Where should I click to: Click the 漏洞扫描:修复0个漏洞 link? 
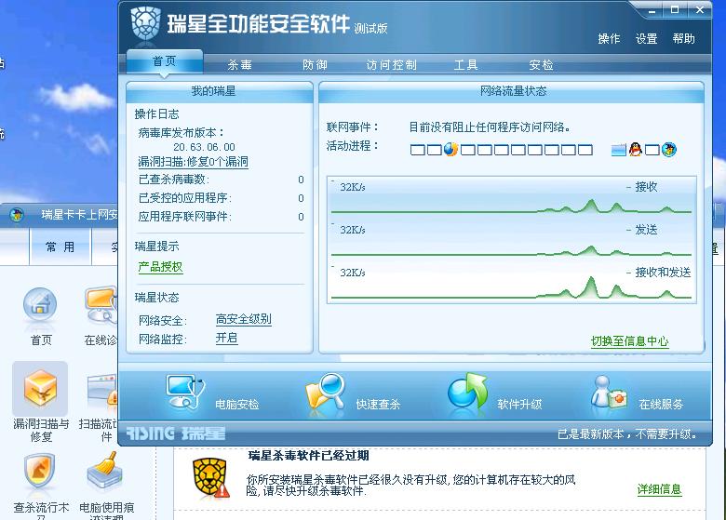[x=193, y=162]
